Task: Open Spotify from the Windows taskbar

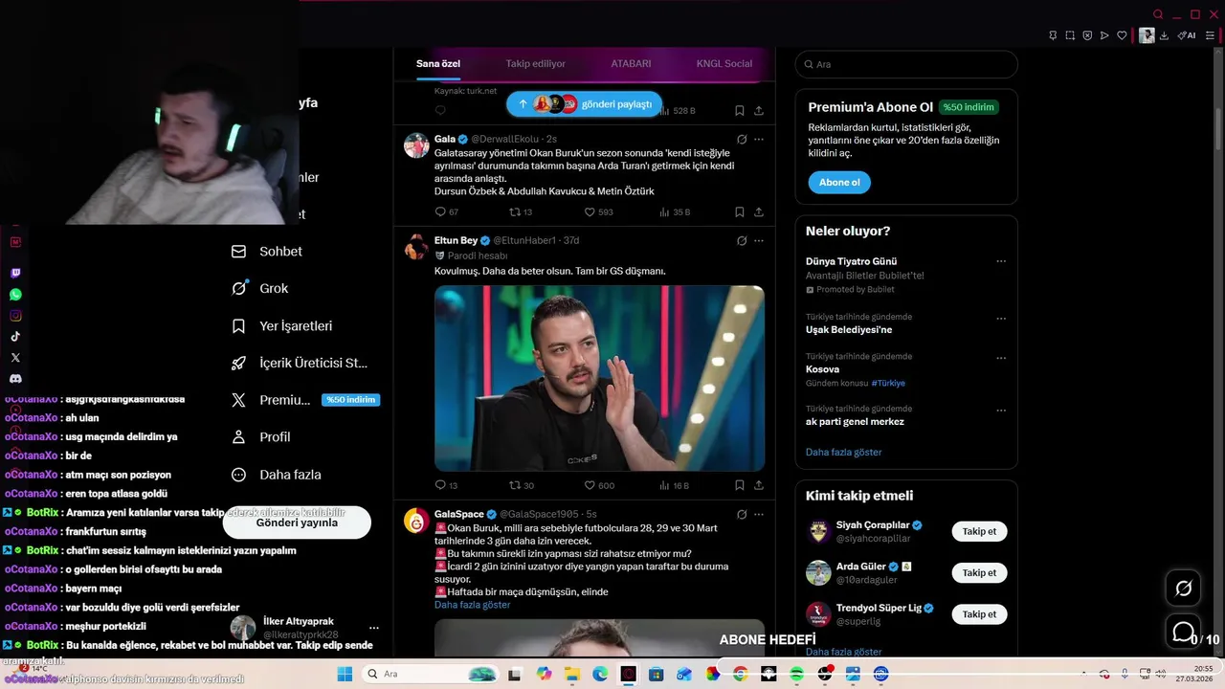Action: click(x=797, y=675)
